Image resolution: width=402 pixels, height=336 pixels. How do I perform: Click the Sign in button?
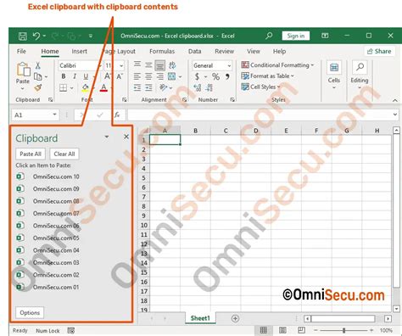296,36
